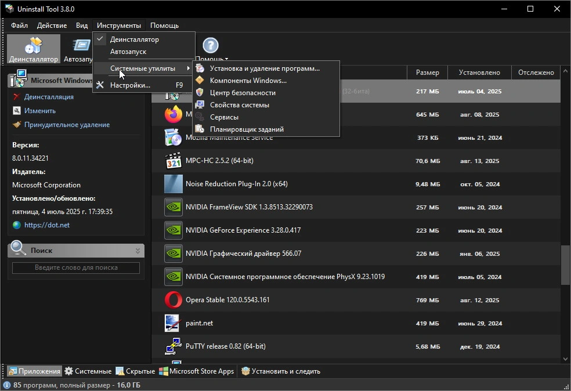Click the Автозапуск toolbar icon
This screenshot has height=391, width=571.
click(81, 45)
